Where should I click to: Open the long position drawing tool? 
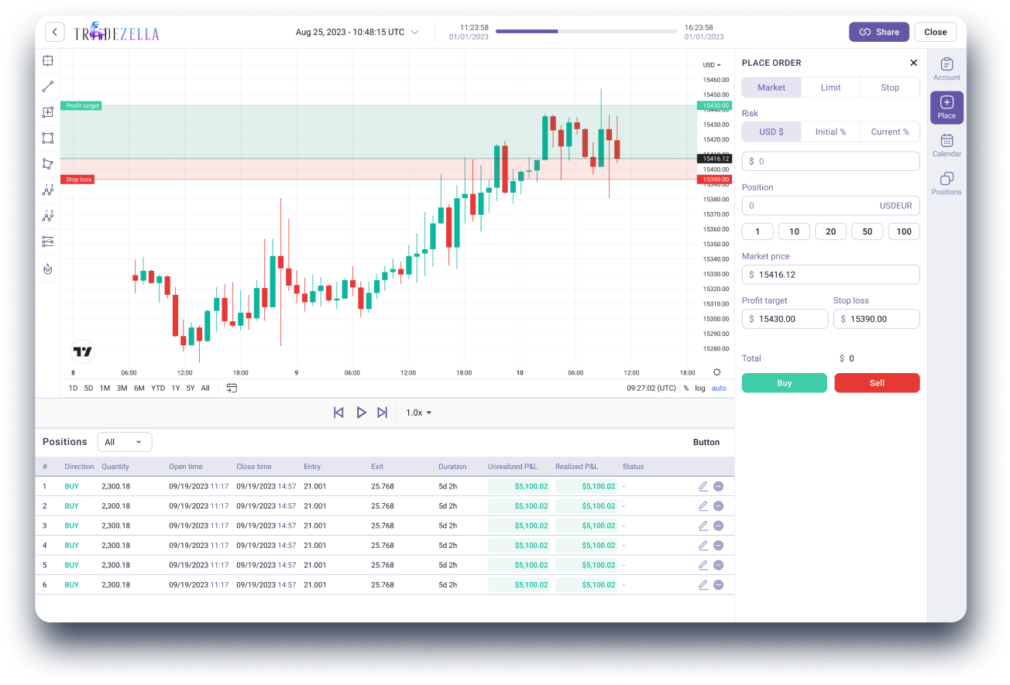(47, 112)
